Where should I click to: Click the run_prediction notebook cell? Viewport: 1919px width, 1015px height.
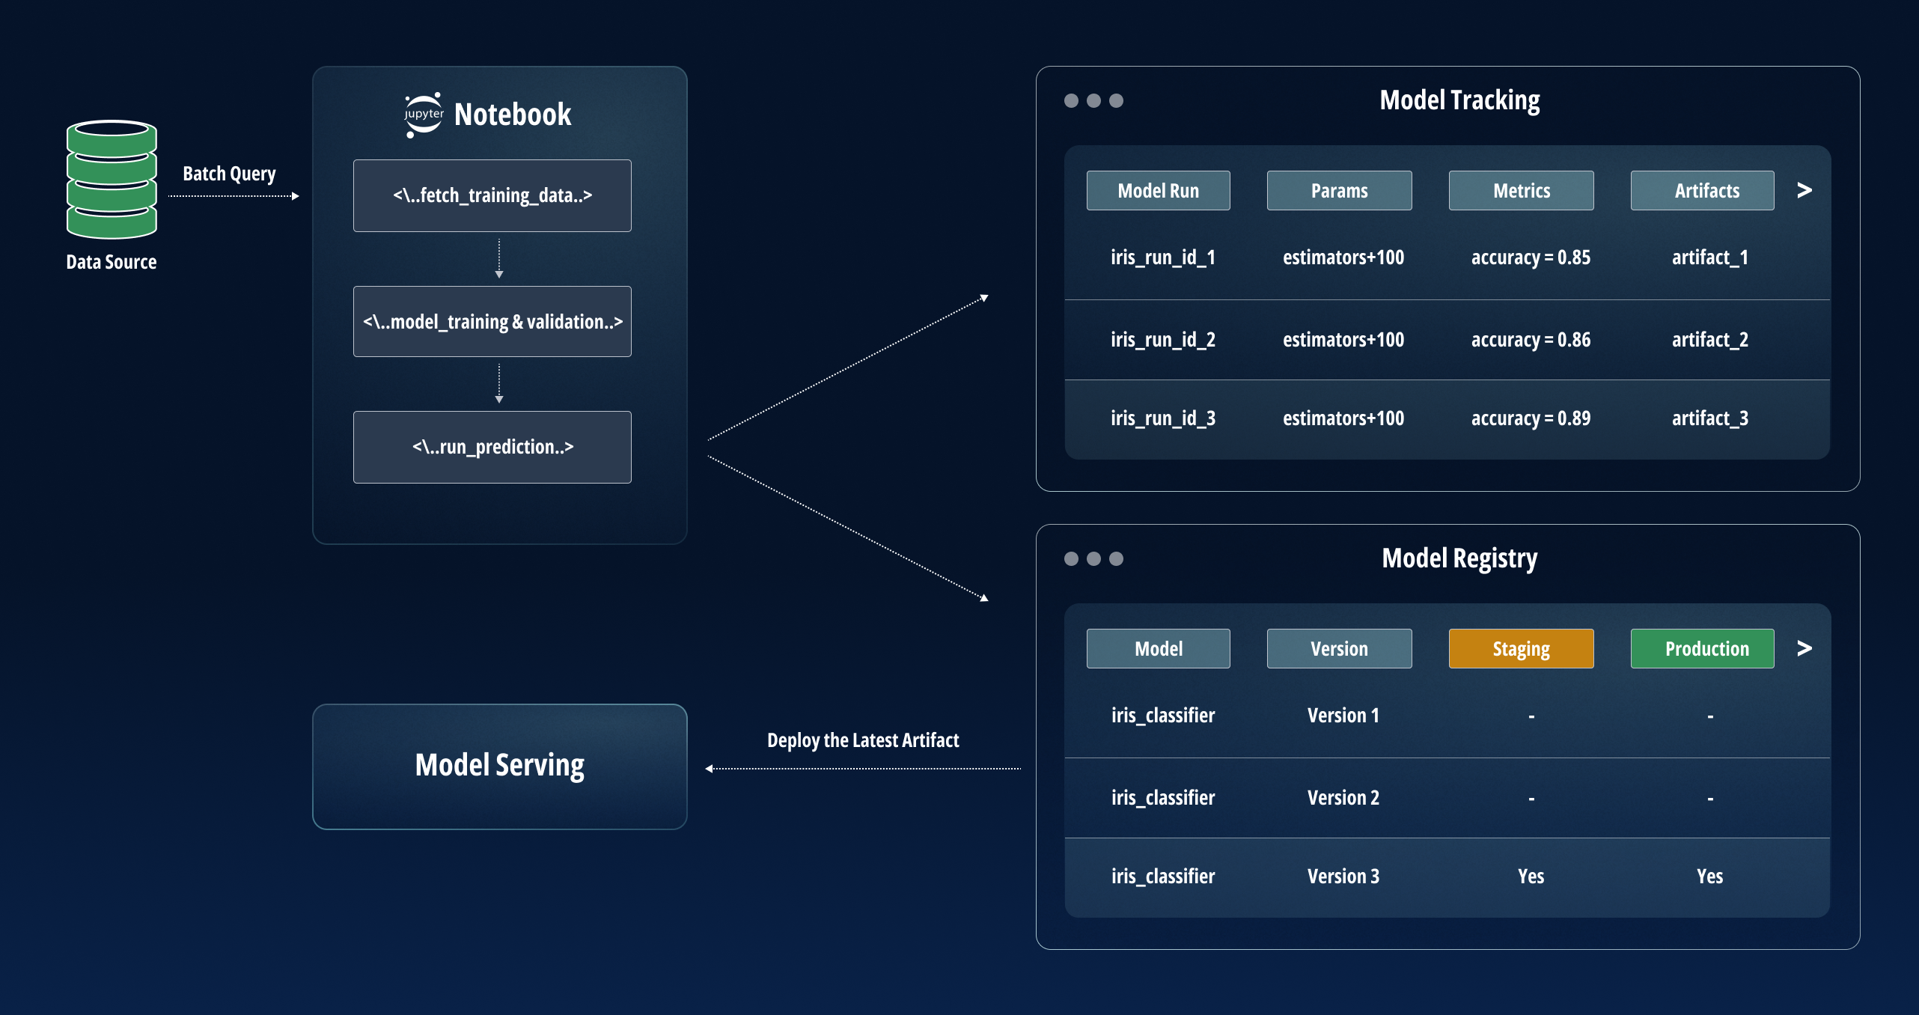(x=492, y=447)
